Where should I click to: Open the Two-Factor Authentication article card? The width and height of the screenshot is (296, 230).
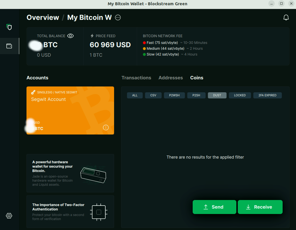[70, 212]
